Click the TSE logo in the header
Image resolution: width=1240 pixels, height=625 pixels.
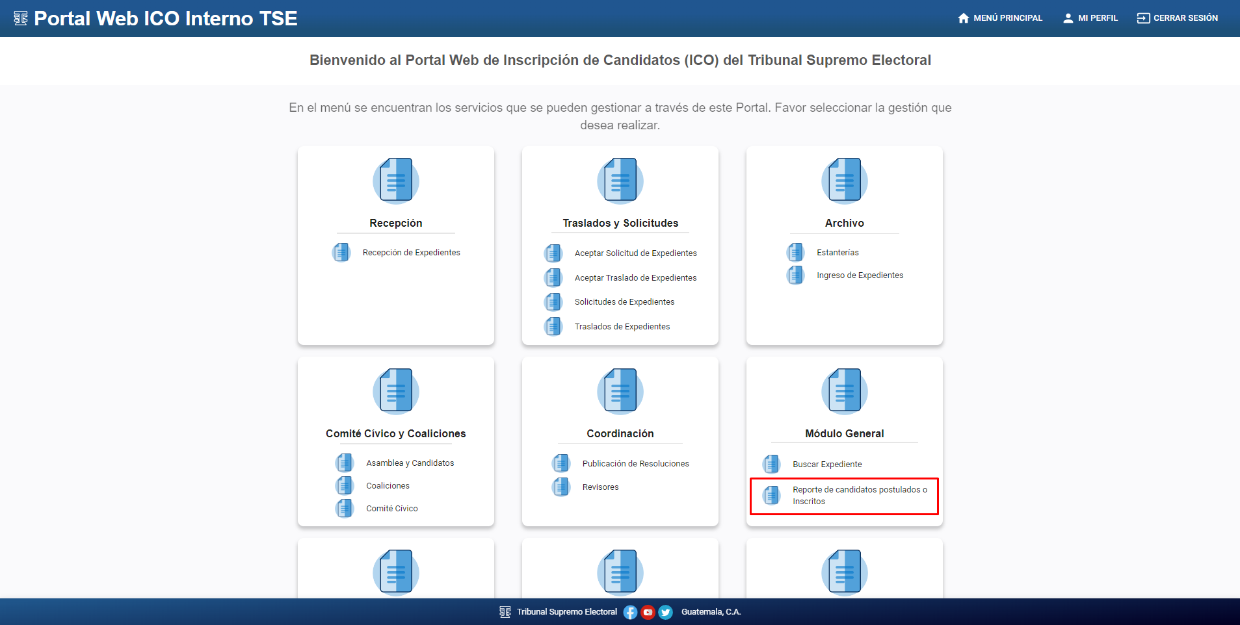tap(21, 18)
